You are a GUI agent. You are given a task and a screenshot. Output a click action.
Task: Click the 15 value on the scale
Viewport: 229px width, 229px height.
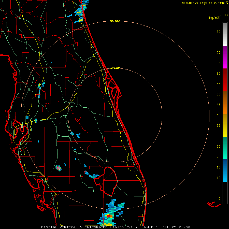pyautogui.click(x=219, y=167)
